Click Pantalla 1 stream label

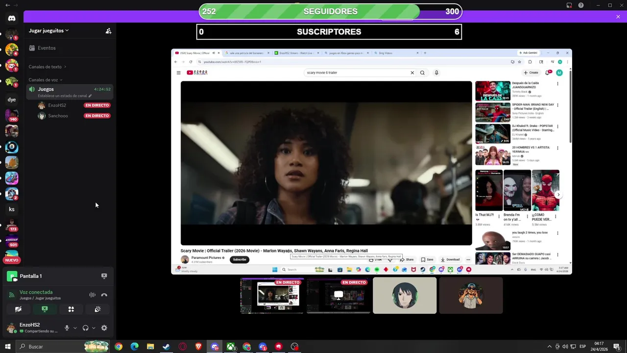30,276
